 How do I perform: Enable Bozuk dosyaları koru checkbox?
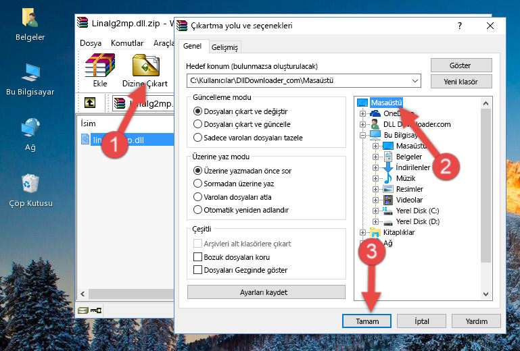[197, 257]
